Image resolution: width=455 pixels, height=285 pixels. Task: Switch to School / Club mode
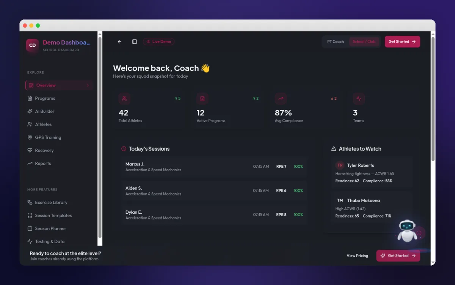tap(364, 42)
